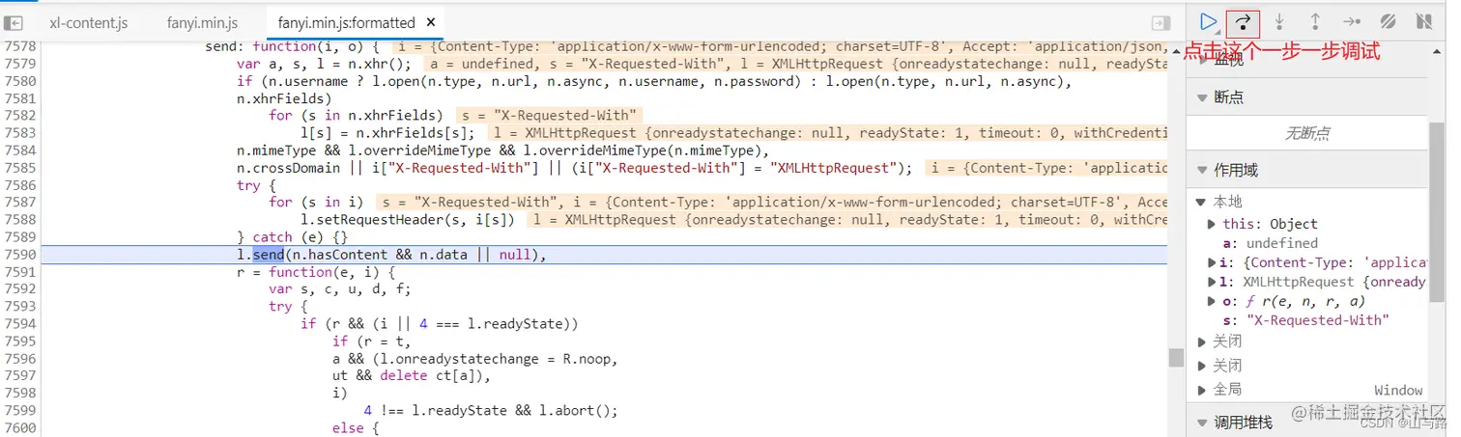Viewport: 1461px width, 437px height.
Task: Expand the 全局 global scope
Action: pos(1201,390)
